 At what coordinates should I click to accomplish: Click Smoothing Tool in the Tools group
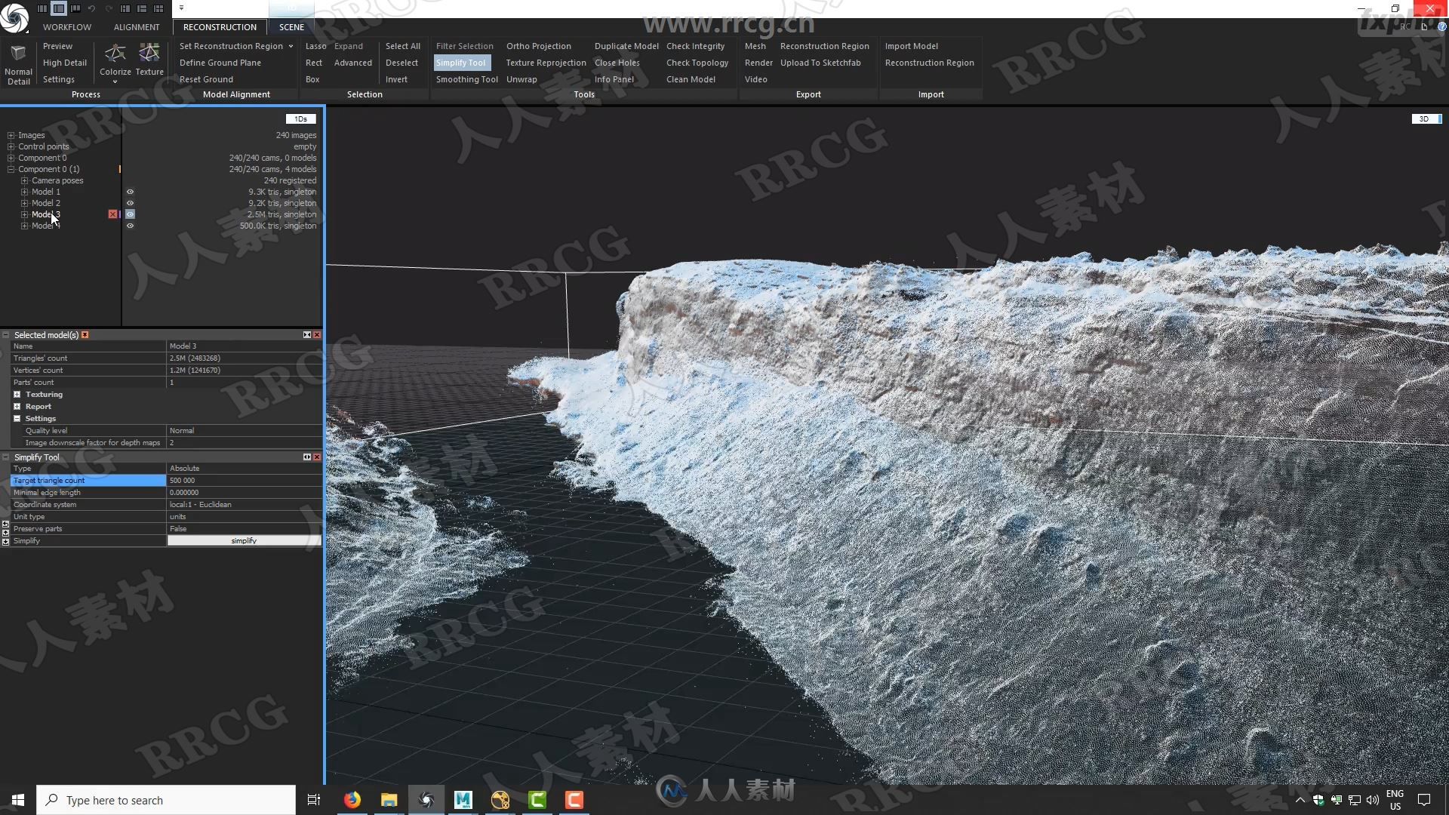[466, 79]
